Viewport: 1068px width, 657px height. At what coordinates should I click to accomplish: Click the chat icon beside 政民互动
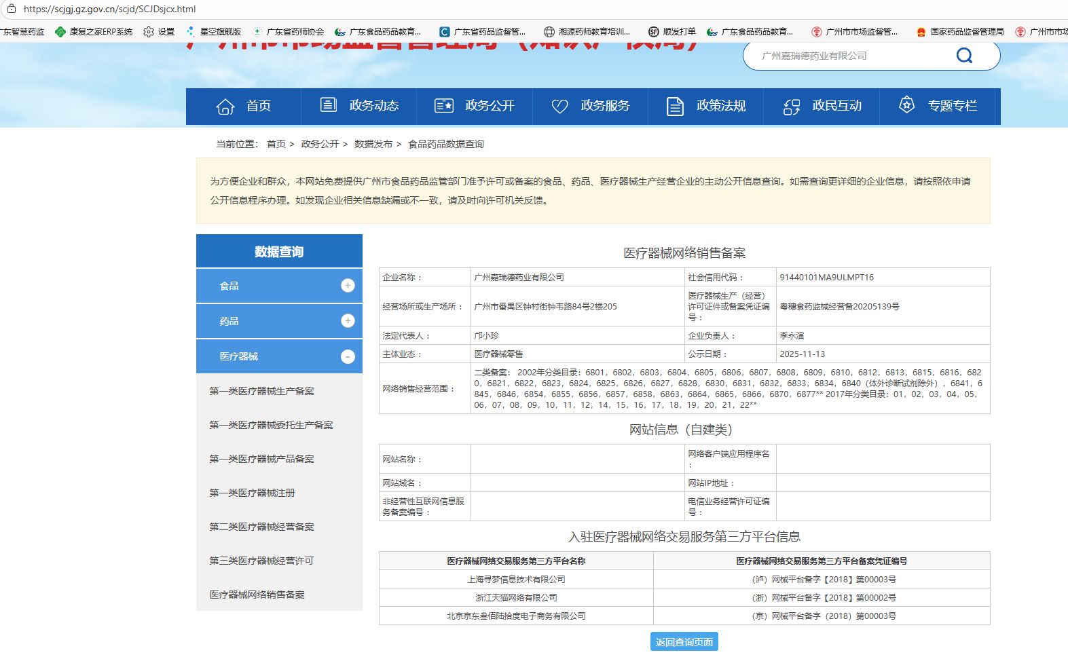pos(792,107)
